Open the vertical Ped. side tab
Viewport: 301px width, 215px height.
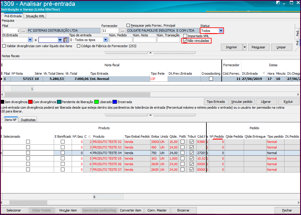click(x=297, y=33)
